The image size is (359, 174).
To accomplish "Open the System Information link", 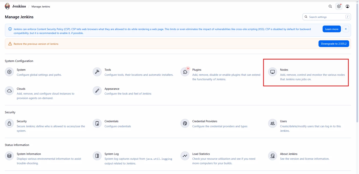I will click(29, 154).
